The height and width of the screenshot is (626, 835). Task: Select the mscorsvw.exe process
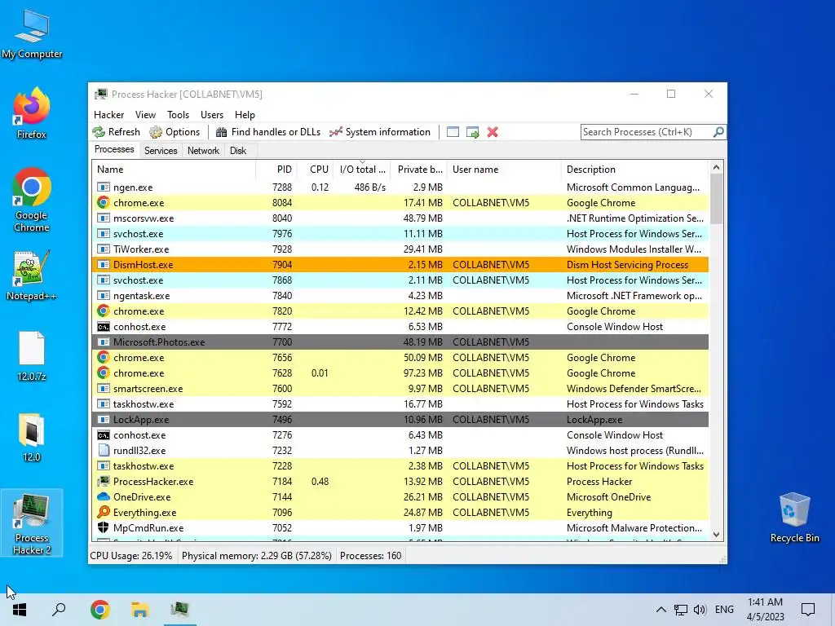400,218
